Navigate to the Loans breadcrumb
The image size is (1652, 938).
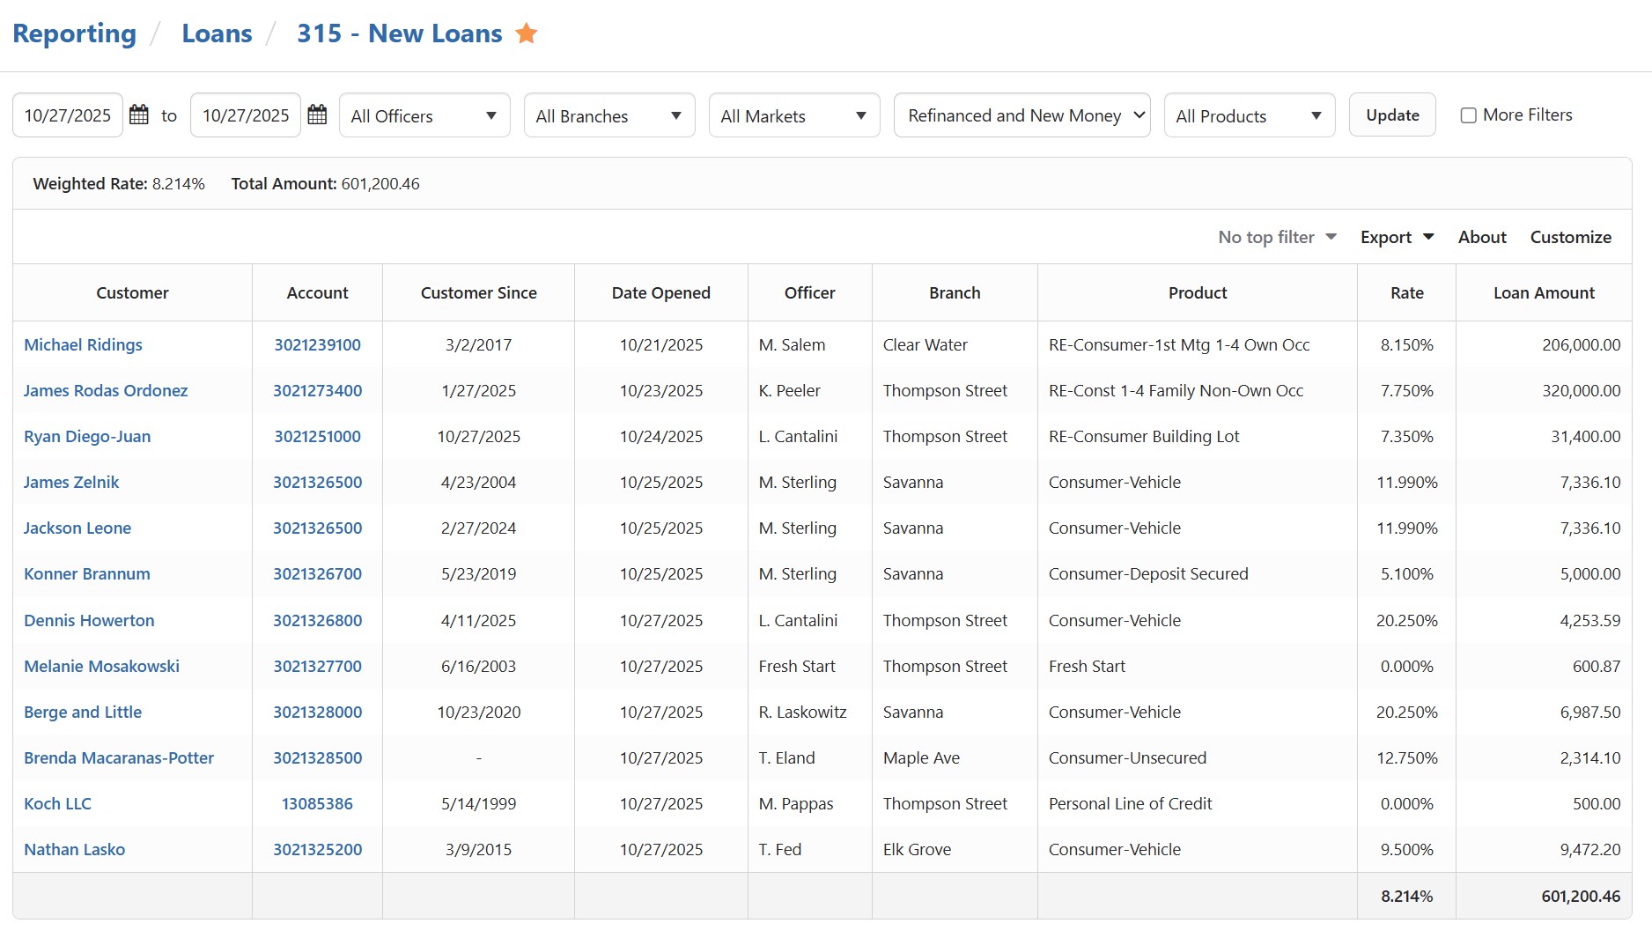[217, 33]
